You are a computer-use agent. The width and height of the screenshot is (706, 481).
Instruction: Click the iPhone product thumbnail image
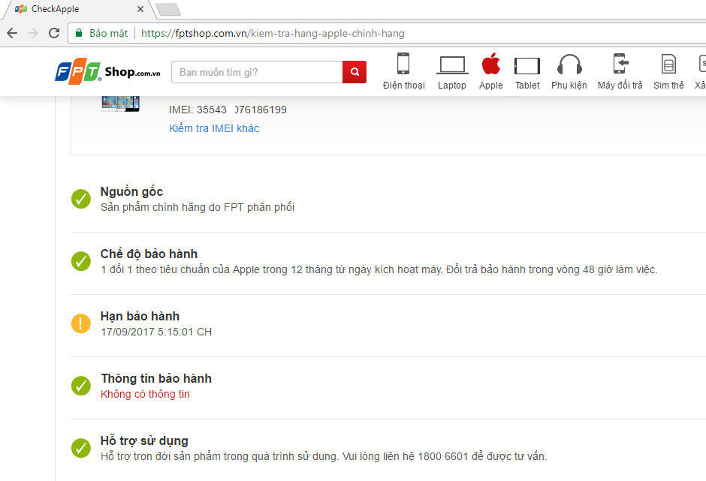click(120, 104)
